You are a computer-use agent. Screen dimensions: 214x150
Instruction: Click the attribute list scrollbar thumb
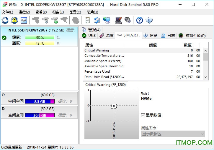pyautogui.click(x=205, y=57)
